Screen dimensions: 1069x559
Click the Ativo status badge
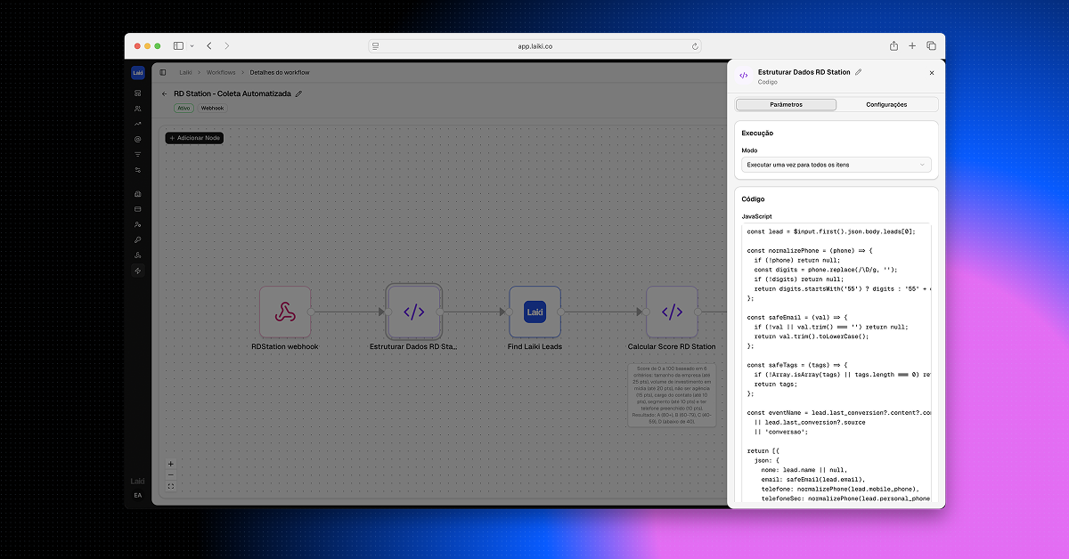click(x=184, y=109)
